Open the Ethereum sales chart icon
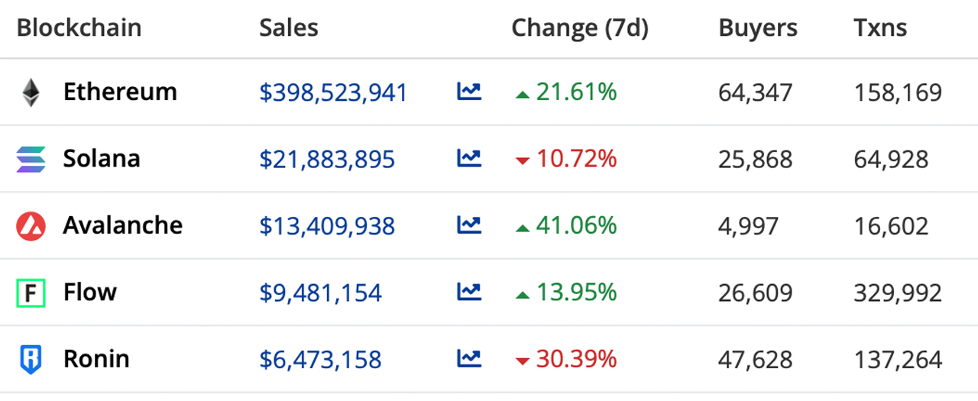This screenshot has width=978, height=401. 469,92
